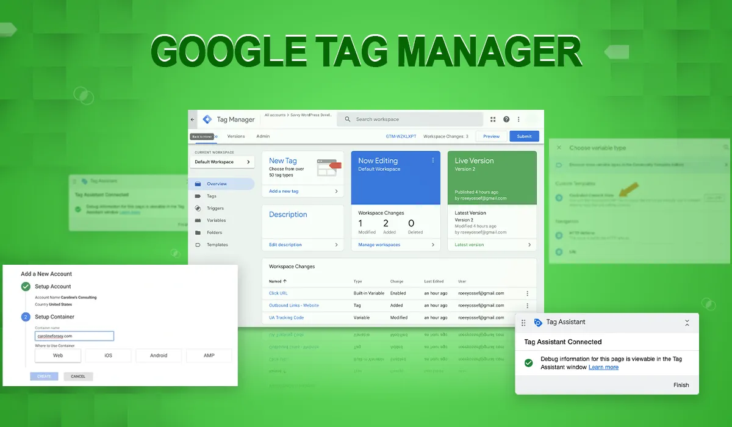The height and width of the screenshot is (427, 732).
Task: Click Learn more link in Tag Assistant
Action: click(x=603, y=367)
